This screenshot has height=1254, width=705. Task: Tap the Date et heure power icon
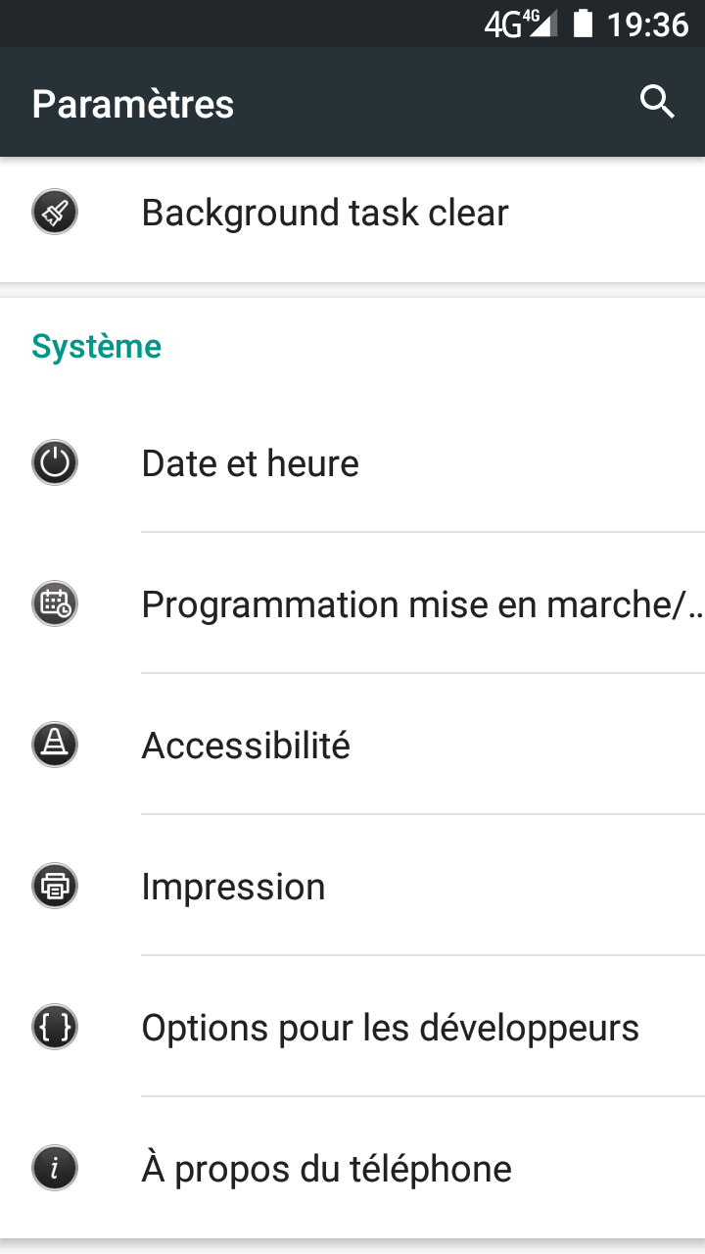pos(55,462)
